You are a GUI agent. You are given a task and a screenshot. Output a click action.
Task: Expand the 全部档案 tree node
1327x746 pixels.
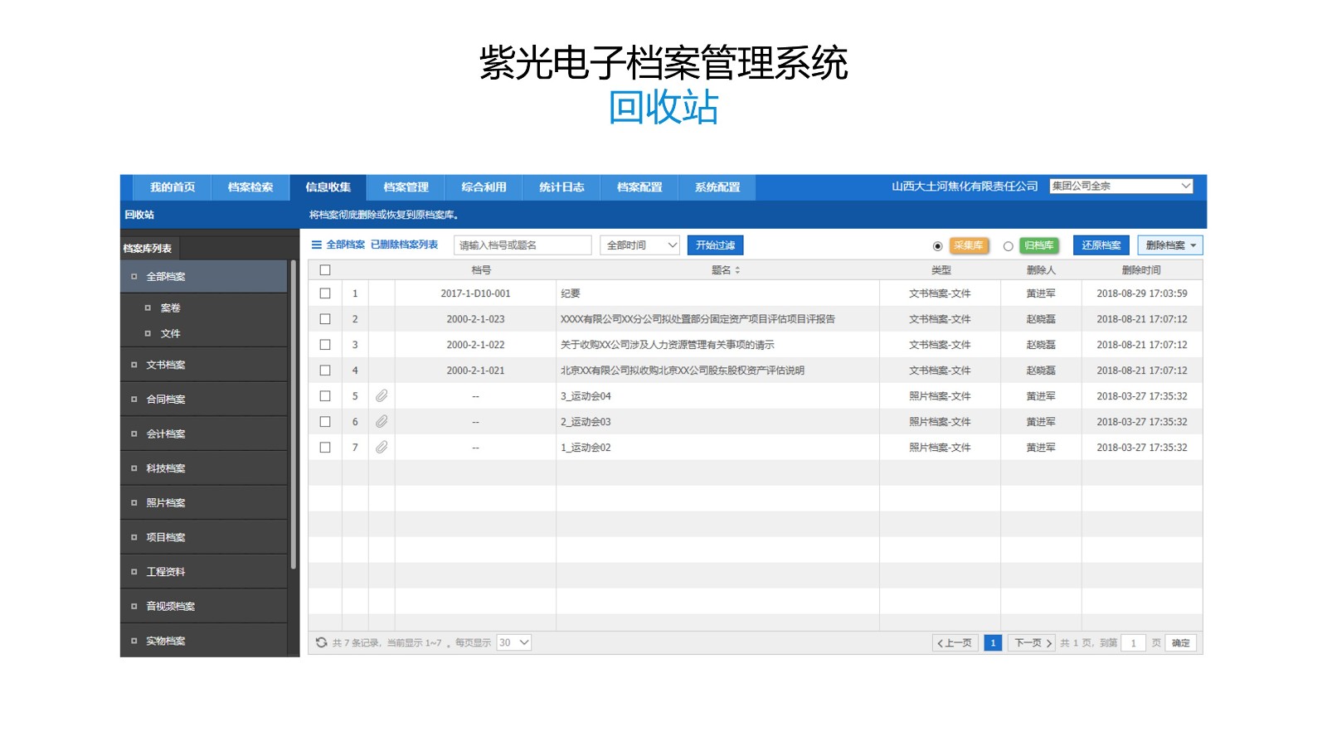[x=134, y=277]
